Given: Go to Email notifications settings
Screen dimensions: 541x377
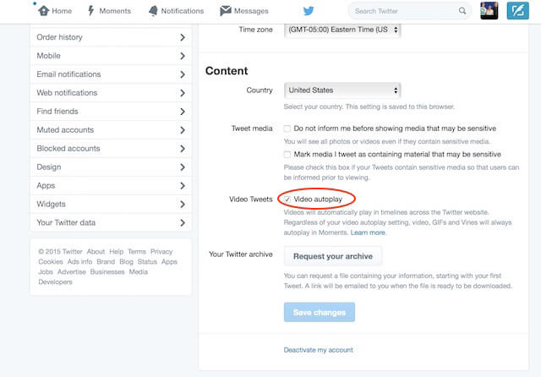Looking at the screenshot, I should click(x=111, y=74).
